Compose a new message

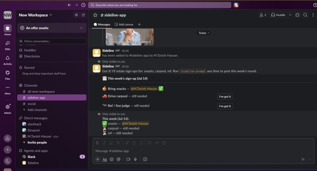pos(83,15)
